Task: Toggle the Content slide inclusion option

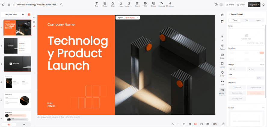Action: coord(255,93)
